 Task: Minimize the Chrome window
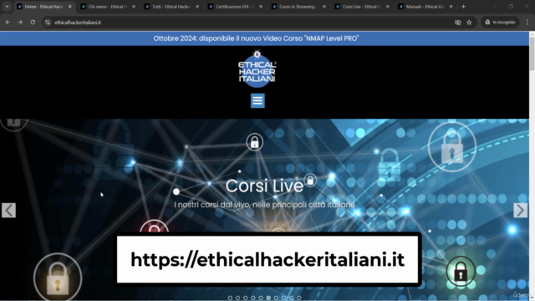495,7
